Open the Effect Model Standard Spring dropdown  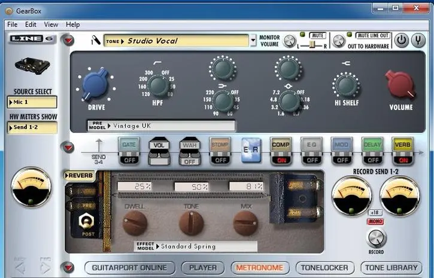(196, 246)
